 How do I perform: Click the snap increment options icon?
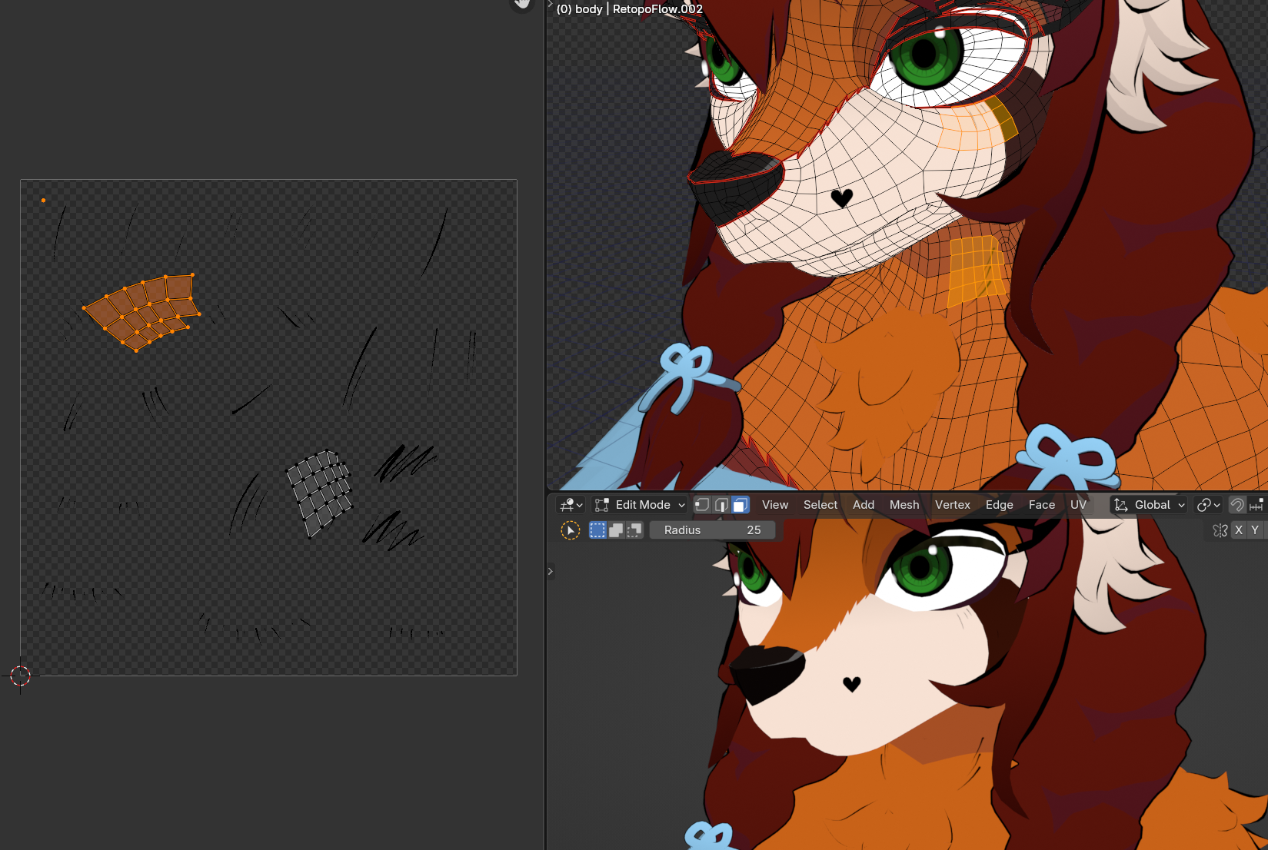1256,505
